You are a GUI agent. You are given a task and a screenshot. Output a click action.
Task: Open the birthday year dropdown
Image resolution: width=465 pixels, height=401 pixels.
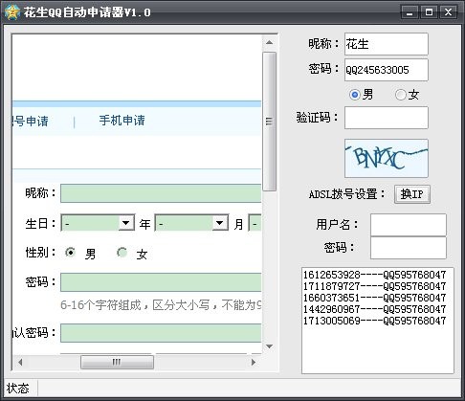[98, 223]
